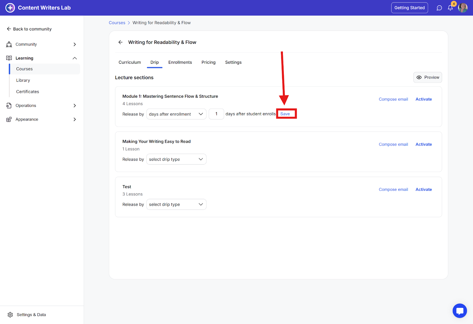Compose email for Making Your Writing section
The height and width of the screenshot is (324, 473).
[x=393, y=144]
